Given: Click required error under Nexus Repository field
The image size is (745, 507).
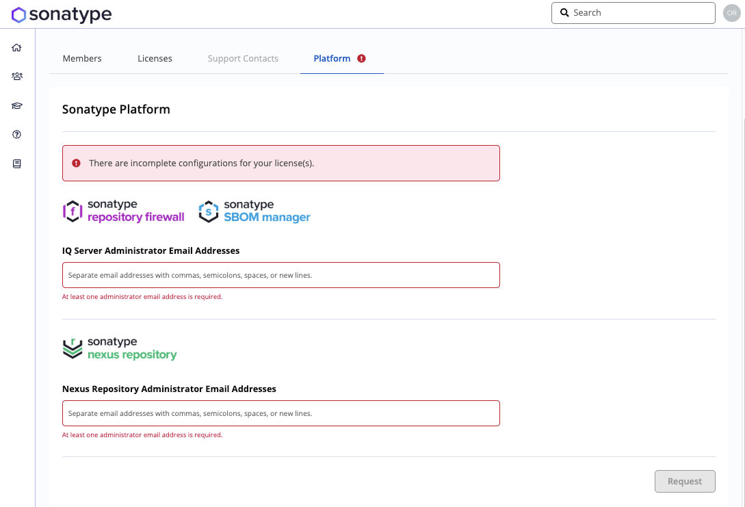Looking at the screenshot, I should (x=142, y=434).
